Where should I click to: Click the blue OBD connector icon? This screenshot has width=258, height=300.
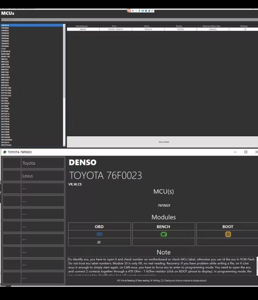coord(99,234)
